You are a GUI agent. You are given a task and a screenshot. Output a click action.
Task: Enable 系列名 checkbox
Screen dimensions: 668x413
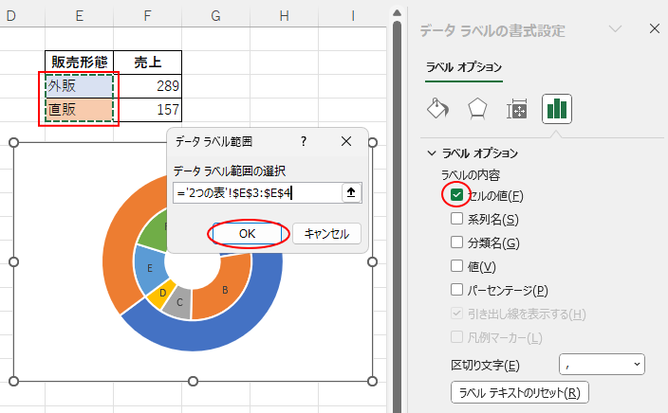(x=457, y=219)
